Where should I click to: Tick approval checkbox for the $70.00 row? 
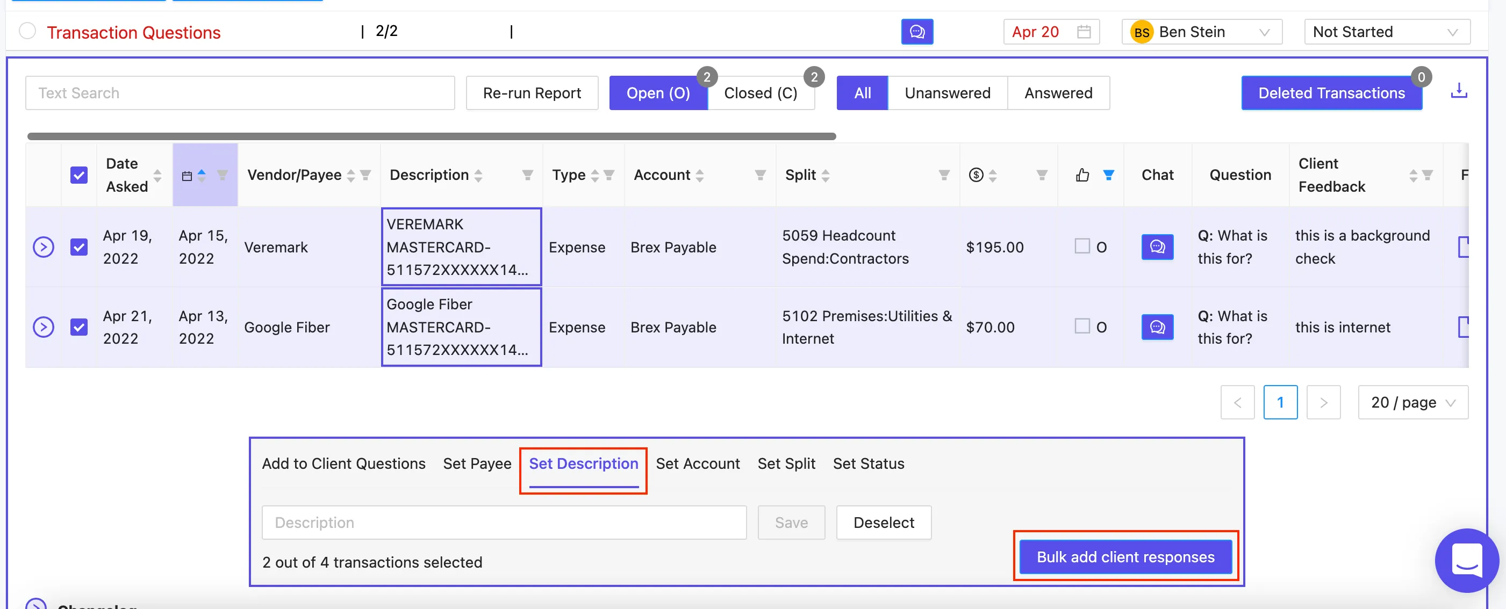(x=1081, y=326)
